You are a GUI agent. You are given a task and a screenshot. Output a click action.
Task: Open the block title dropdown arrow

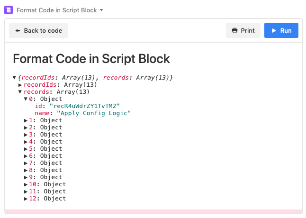(101, 10)
